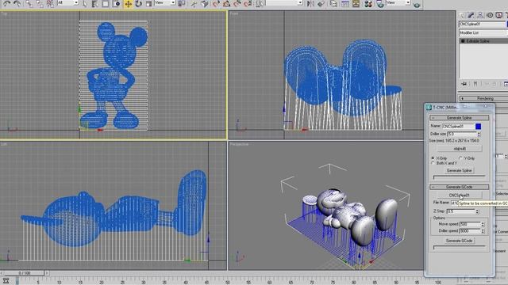Image resolution: width=508 pixels, height=285 pixels.
Task: Switch to the Modify command panel tab
Action: point(471,15)
